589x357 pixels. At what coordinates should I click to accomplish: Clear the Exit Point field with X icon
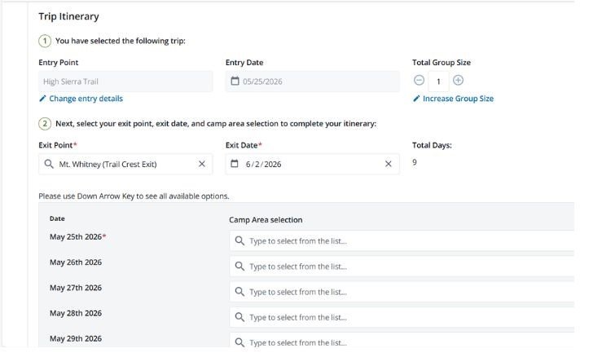[x=202, y=164]
